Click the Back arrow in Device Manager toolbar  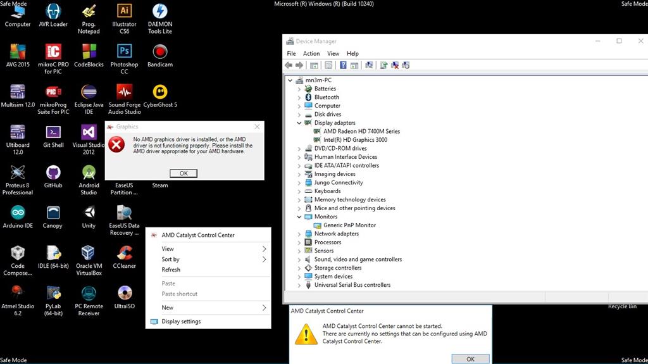(x=289, y=65)
